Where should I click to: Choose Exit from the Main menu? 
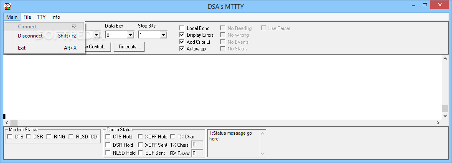pos(44,48)
